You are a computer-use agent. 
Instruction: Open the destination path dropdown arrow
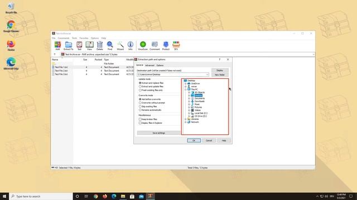pos(207,74)
